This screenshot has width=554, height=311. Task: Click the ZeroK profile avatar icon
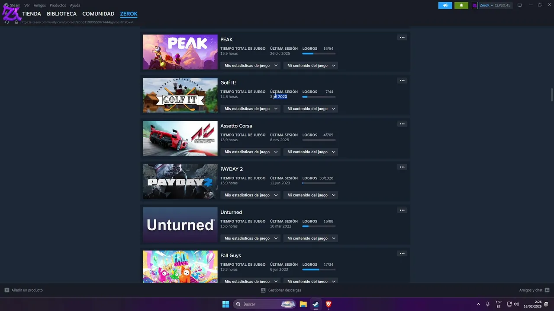click(x=475, y=6)
